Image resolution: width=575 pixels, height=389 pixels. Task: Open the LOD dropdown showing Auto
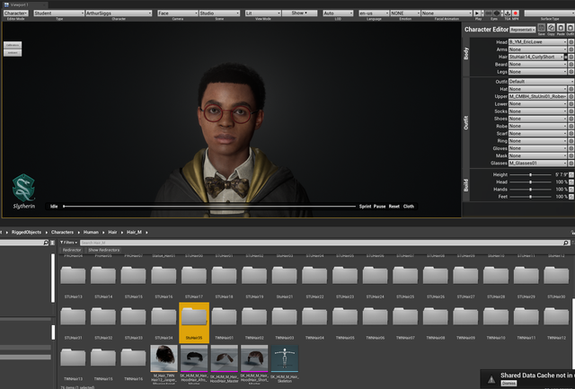(338, 13)
